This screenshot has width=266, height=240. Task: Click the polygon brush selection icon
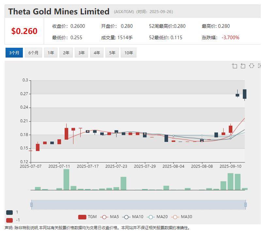[251, 66]
